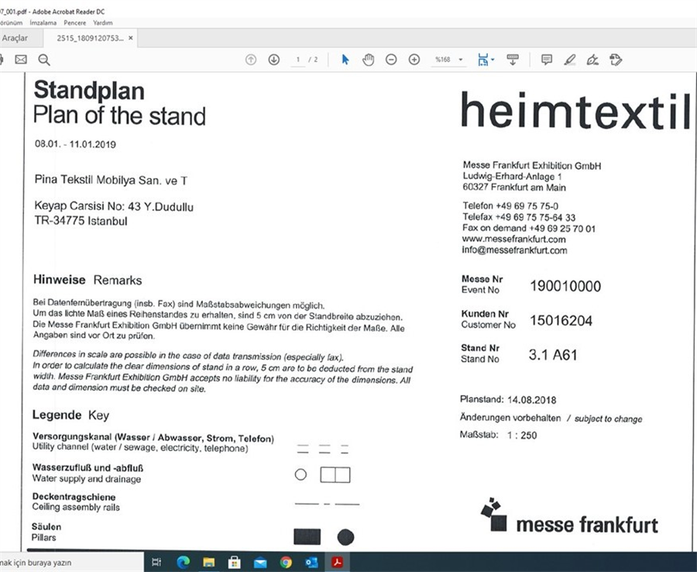Open the sign document pen icon
The image size is (697, 572).
pyautogui.click(x=592, y=60)
